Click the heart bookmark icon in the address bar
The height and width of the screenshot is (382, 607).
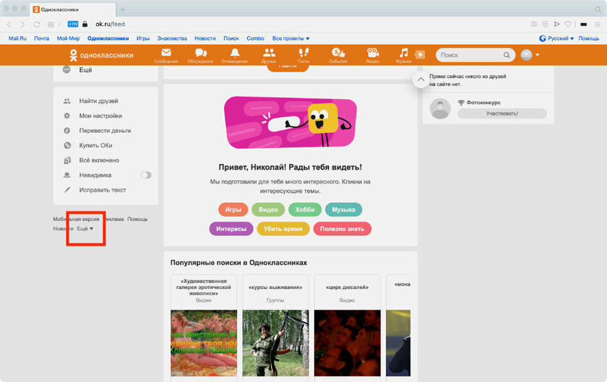(x=567, y=24)
